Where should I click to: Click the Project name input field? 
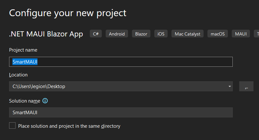[121, 62]
